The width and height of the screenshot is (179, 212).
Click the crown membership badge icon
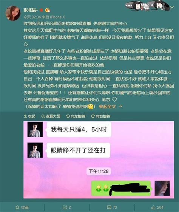click(48, 10)
